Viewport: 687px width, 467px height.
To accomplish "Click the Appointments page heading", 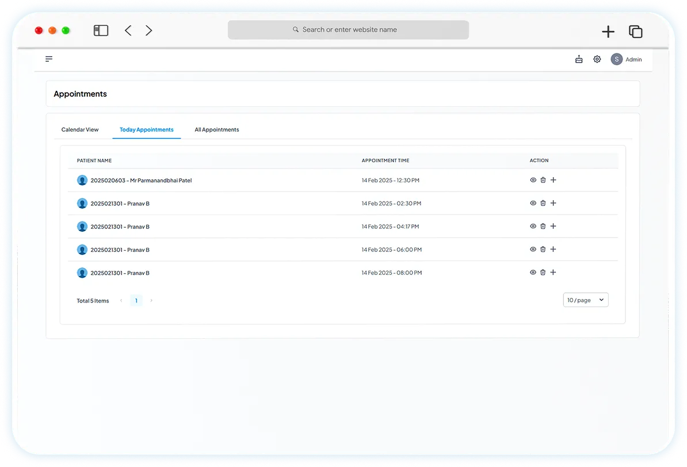I will (x=80, y=94).
